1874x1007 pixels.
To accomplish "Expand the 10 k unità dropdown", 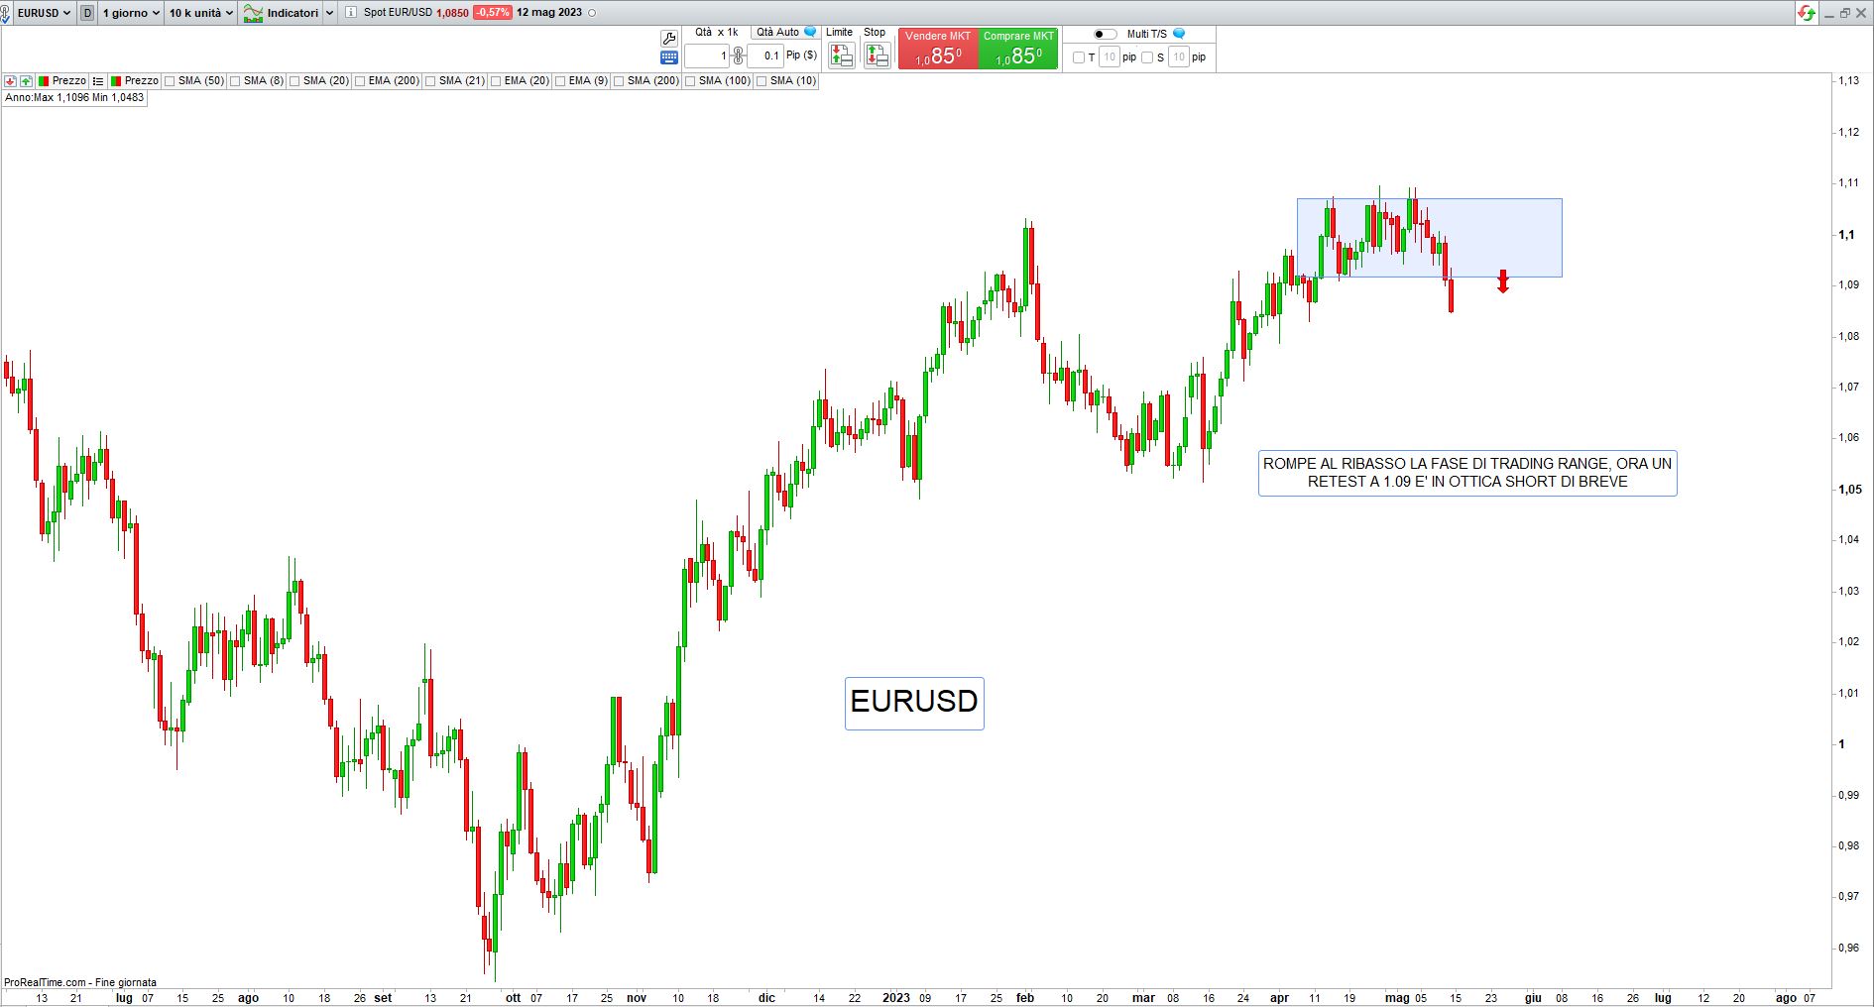I will [201, 13].
